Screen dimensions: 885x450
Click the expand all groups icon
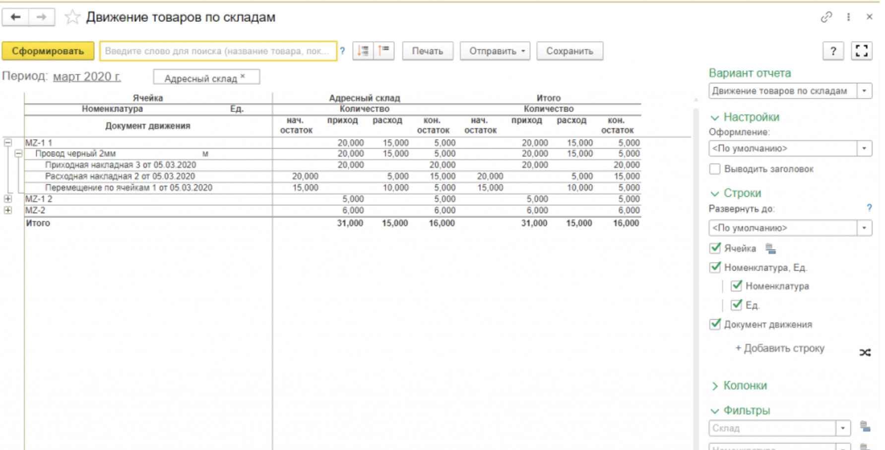coord(363,51)
